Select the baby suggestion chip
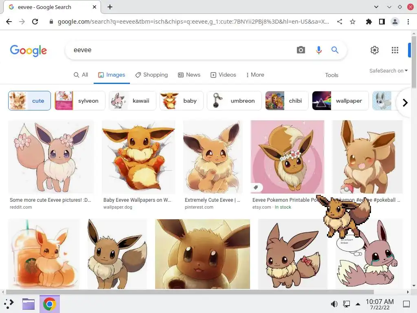 pyautogui.click(x=181, y=101)
